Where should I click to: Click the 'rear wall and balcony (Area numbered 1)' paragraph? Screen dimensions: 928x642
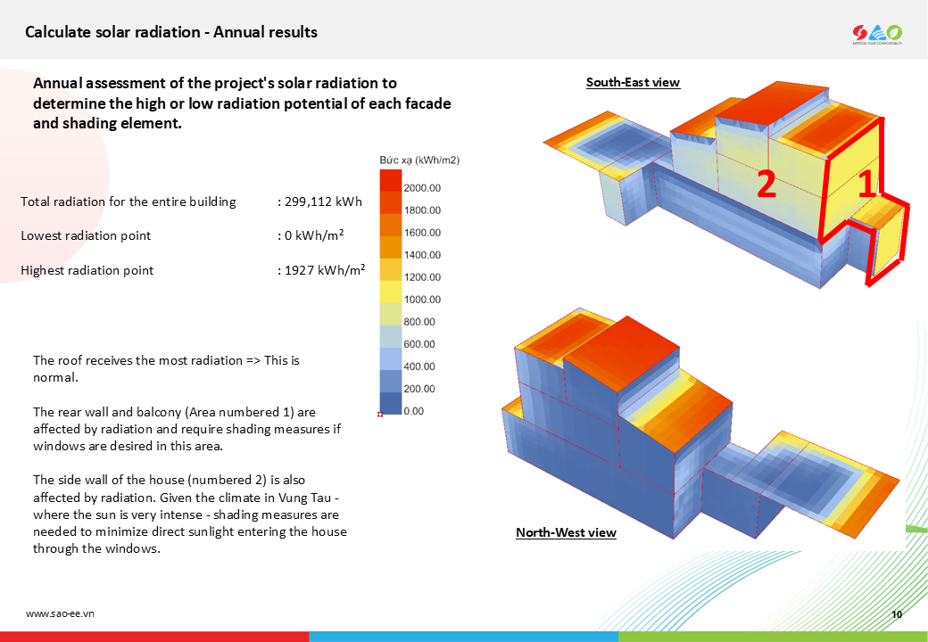[x=187, y=429]
